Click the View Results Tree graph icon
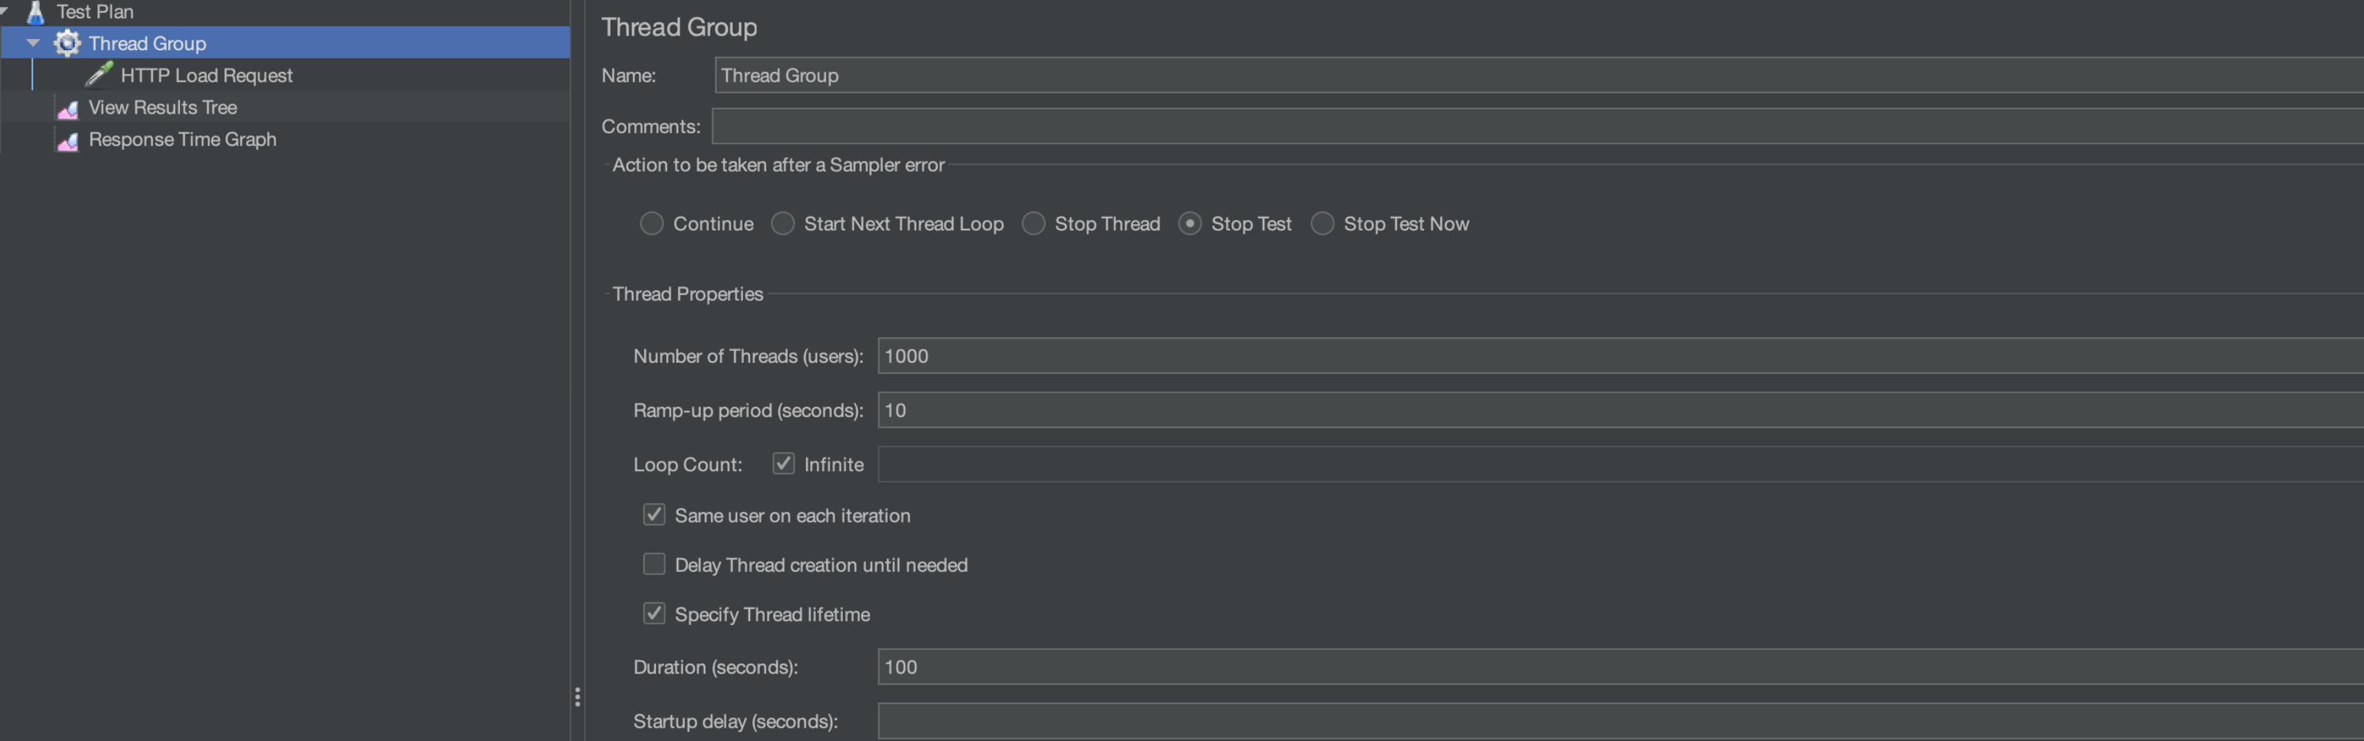This screenshot has width=2364, height=741. click(x=68, y=108)
